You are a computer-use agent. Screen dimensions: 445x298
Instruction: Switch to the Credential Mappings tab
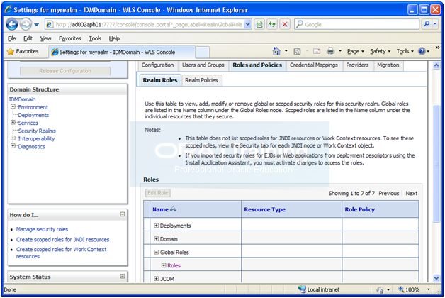pyautogui.click(x=314, y=65)
